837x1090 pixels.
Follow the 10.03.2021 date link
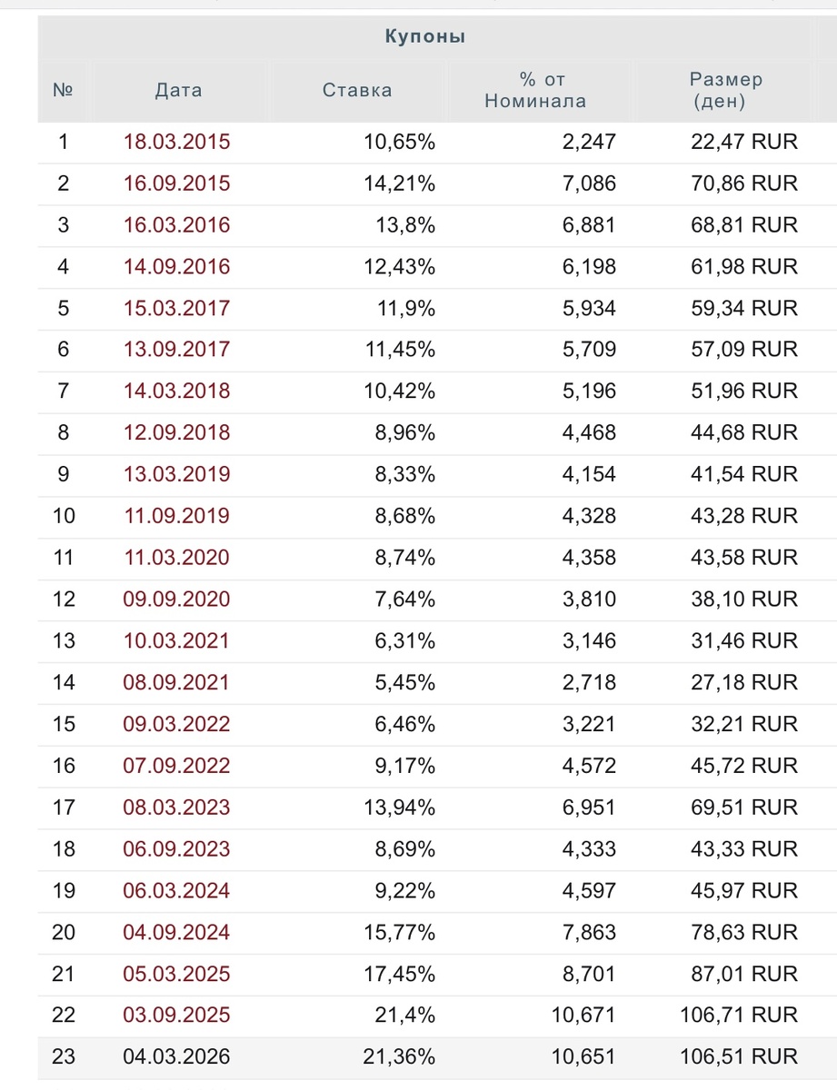(177, 641)
